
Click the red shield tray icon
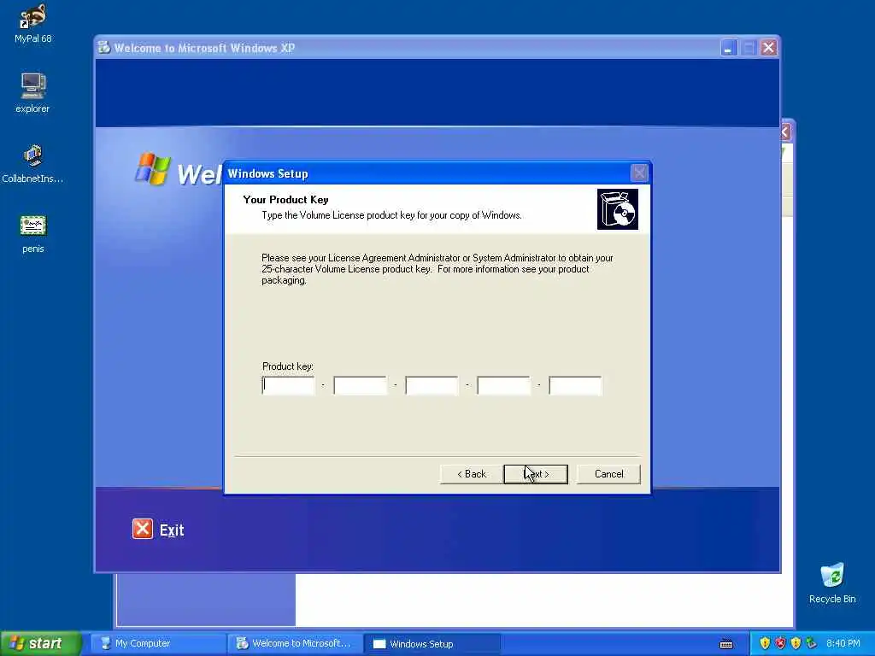pyautogui.click(x=780, y=643)
